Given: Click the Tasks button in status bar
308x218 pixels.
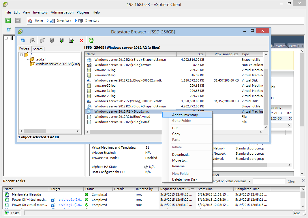Looking at the screenshot, I should 13,213.
